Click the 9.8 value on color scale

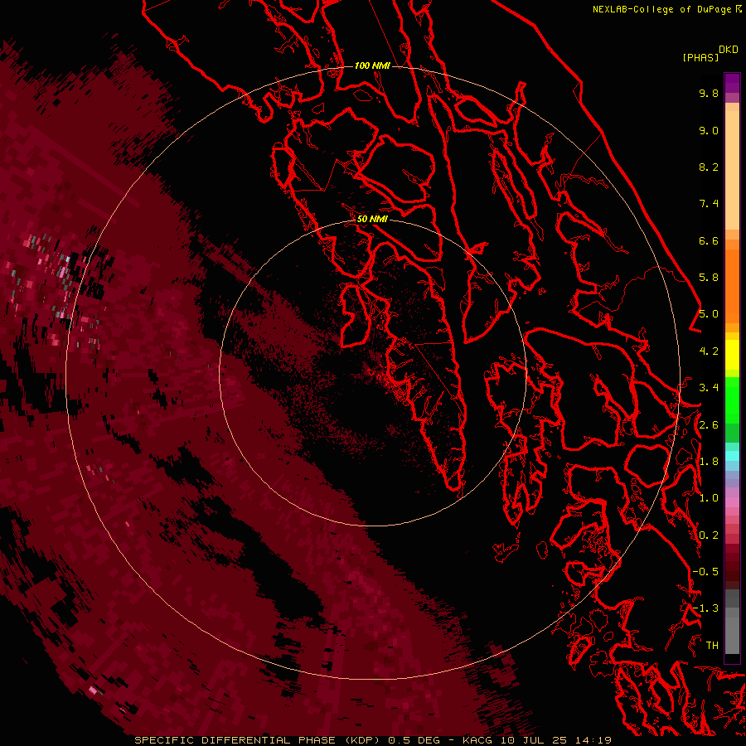(709, 93)
